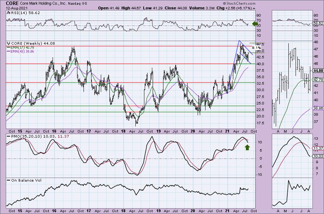Click the 8.1% annotation label

256,48
